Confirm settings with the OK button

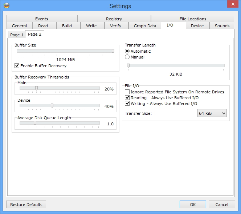pyautogui.click(x=193, y=205)
